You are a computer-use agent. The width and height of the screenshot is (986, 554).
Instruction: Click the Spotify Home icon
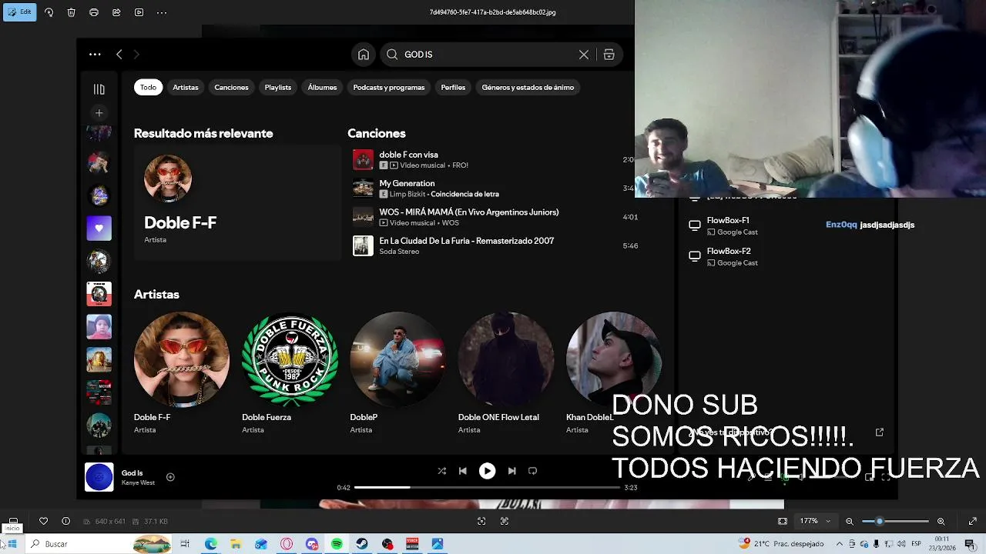(x=364, y=54)
